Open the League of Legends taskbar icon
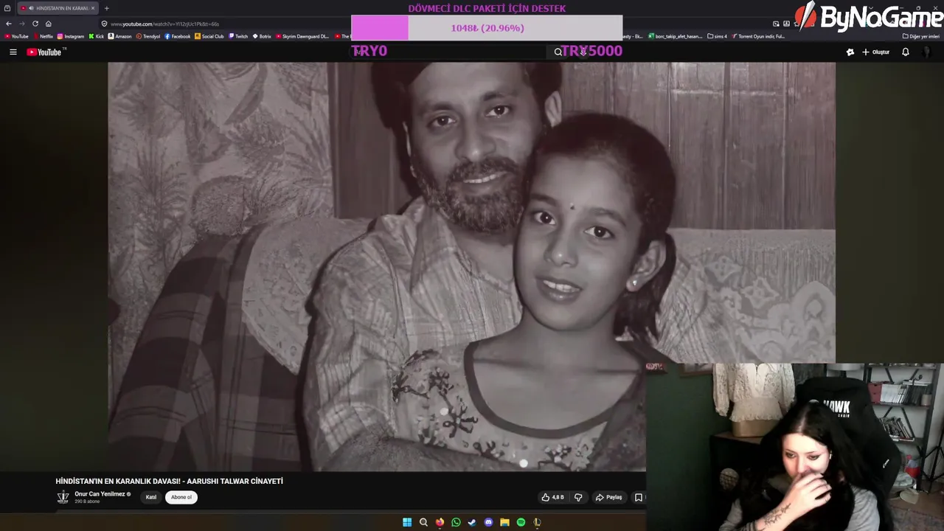Viewport: 944px width, 531px height. click(x=537, y=522)
